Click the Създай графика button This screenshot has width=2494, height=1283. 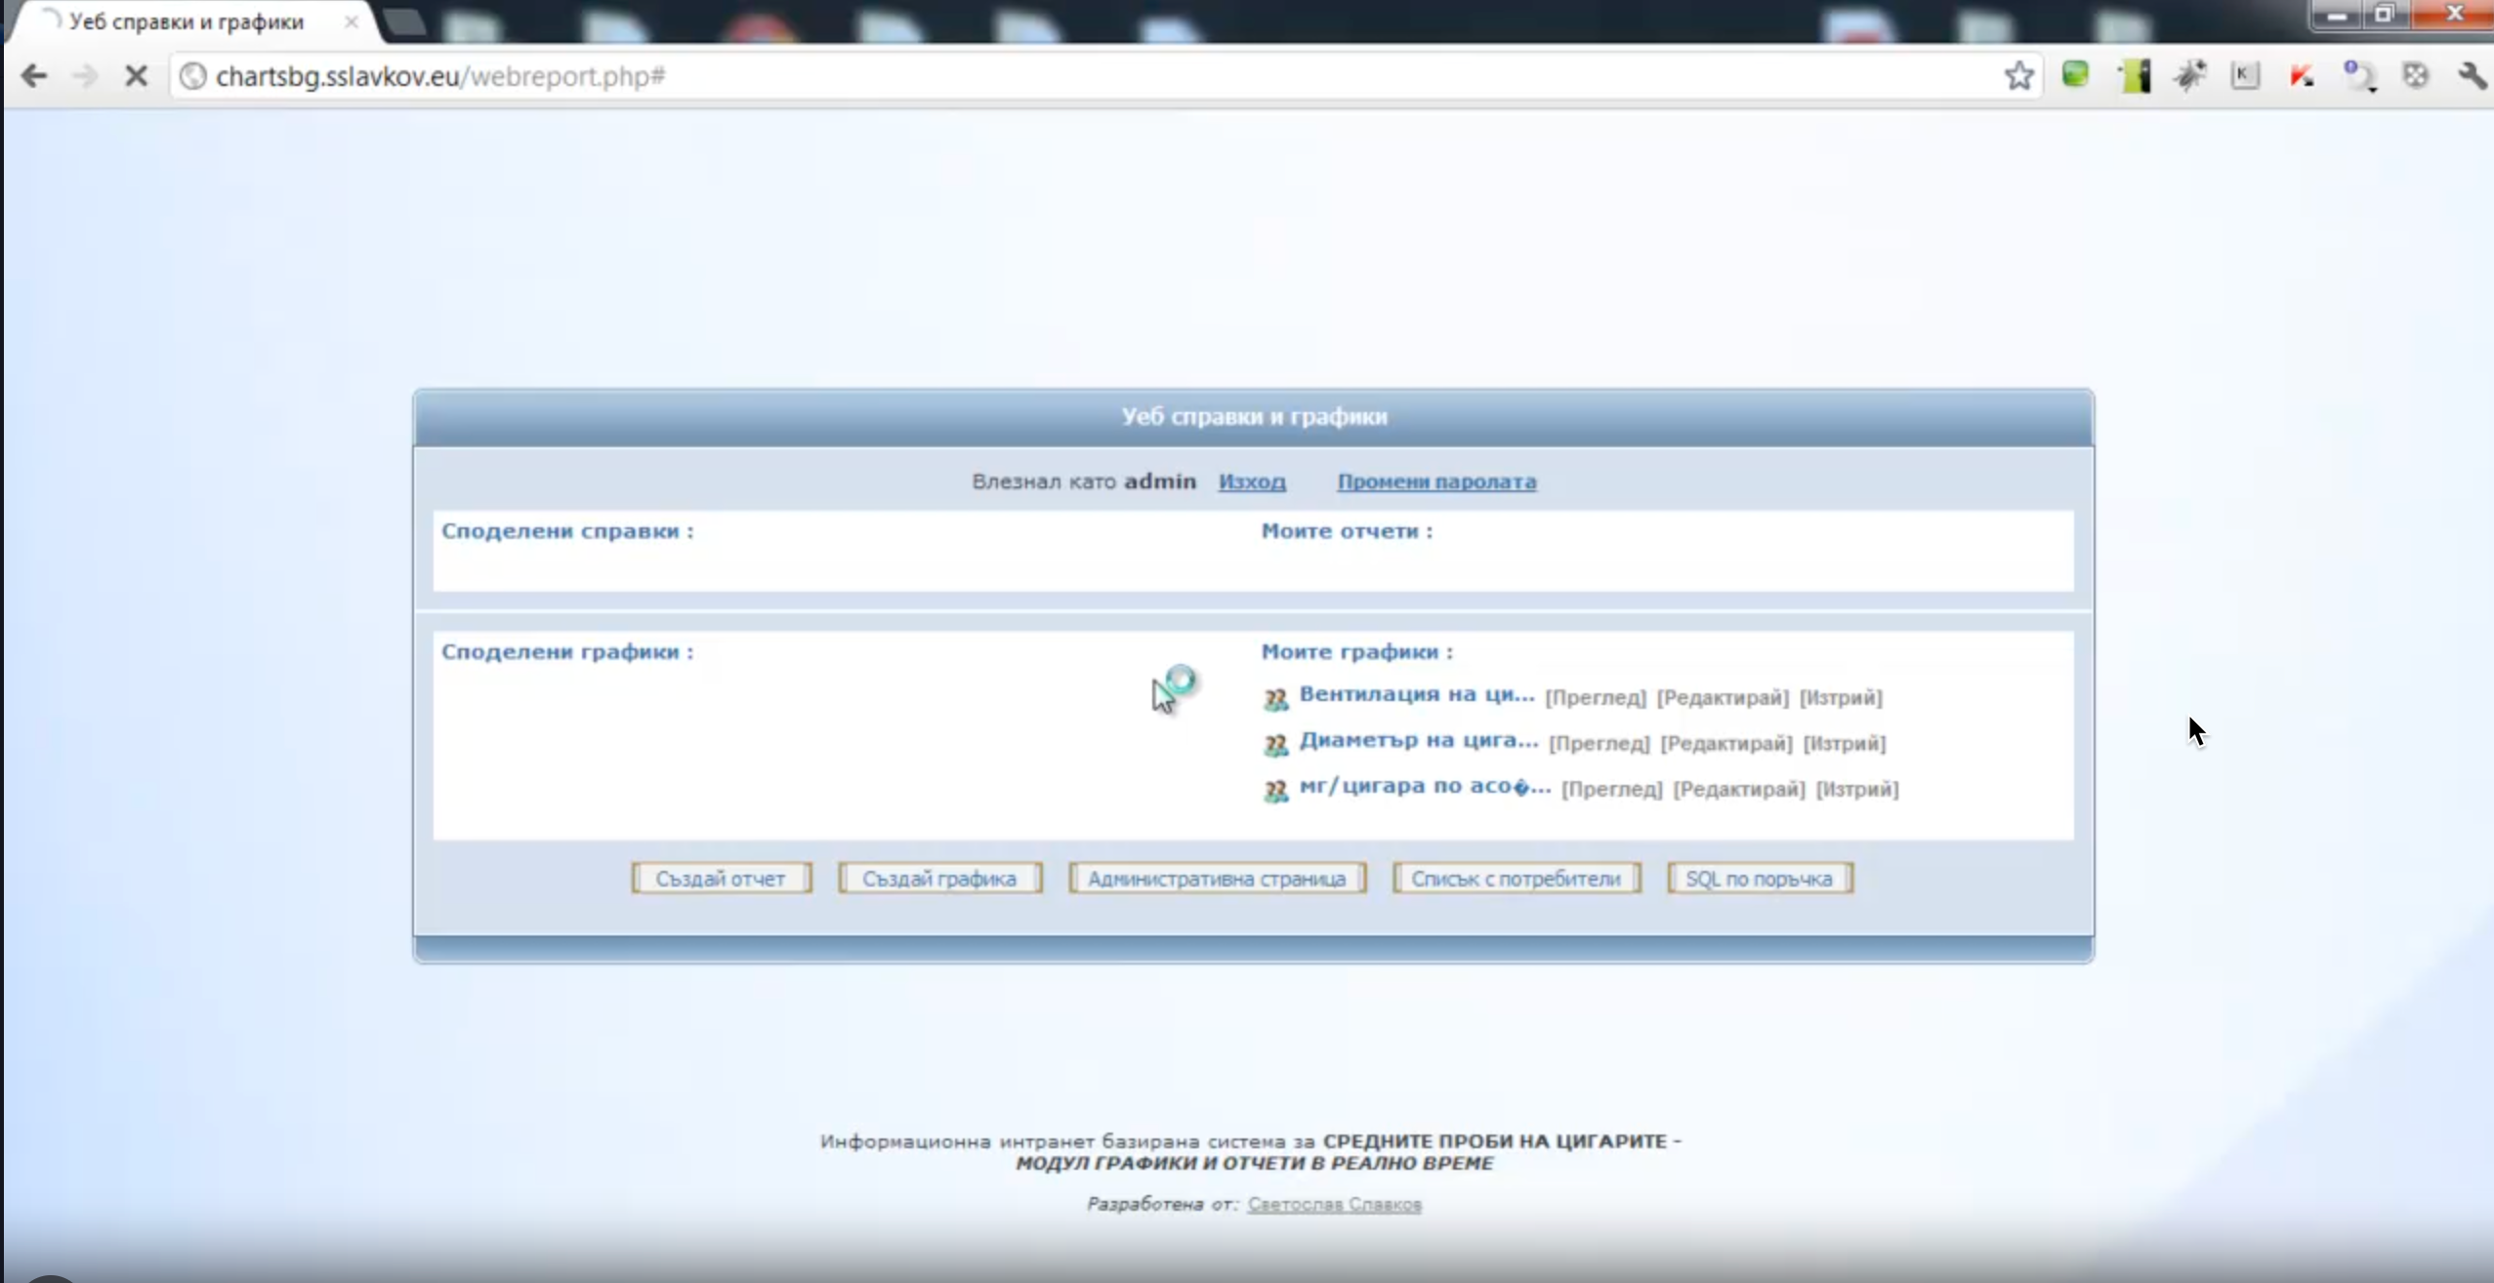point(939,879)
